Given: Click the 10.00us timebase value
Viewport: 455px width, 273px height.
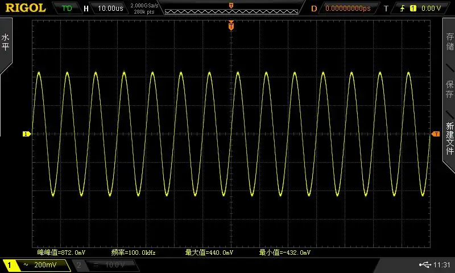Looking at the screenshot, I should coord(110,9).
